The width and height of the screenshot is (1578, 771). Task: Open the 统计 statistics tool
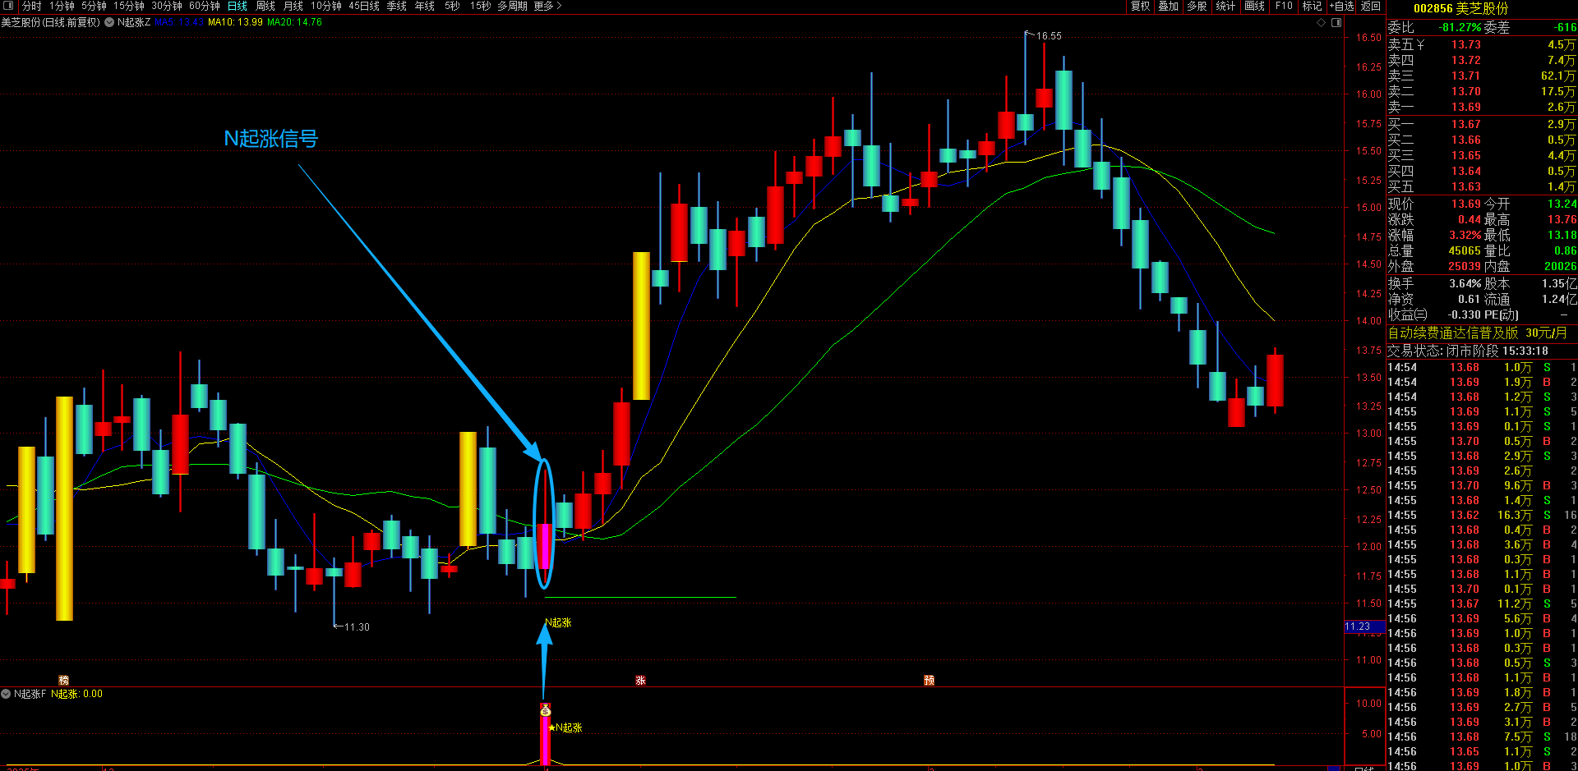(x=1225, y=6)
